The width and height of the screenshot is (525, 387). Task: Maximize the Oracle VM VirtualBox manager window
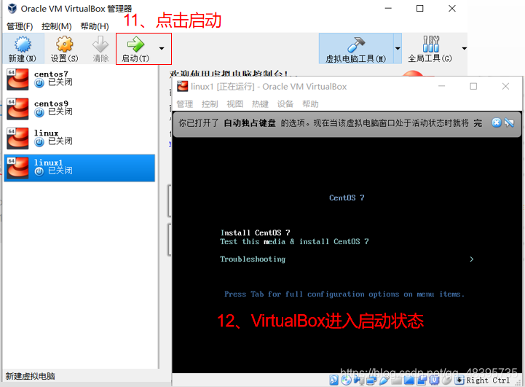pyautogui.click(x=420, y=8)
